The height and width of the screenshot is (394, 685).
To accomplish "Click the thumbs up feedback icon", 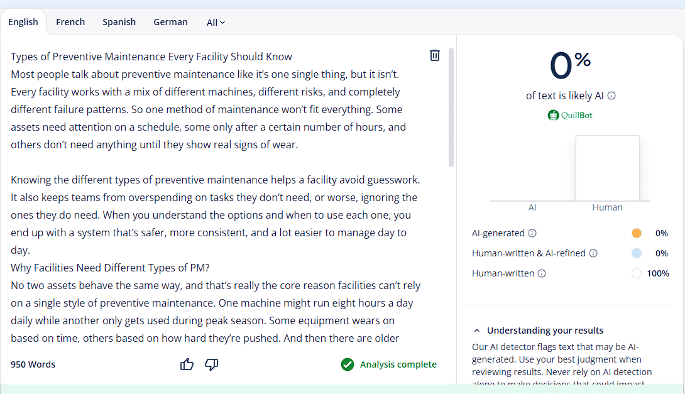I will [x=187, y=364].
